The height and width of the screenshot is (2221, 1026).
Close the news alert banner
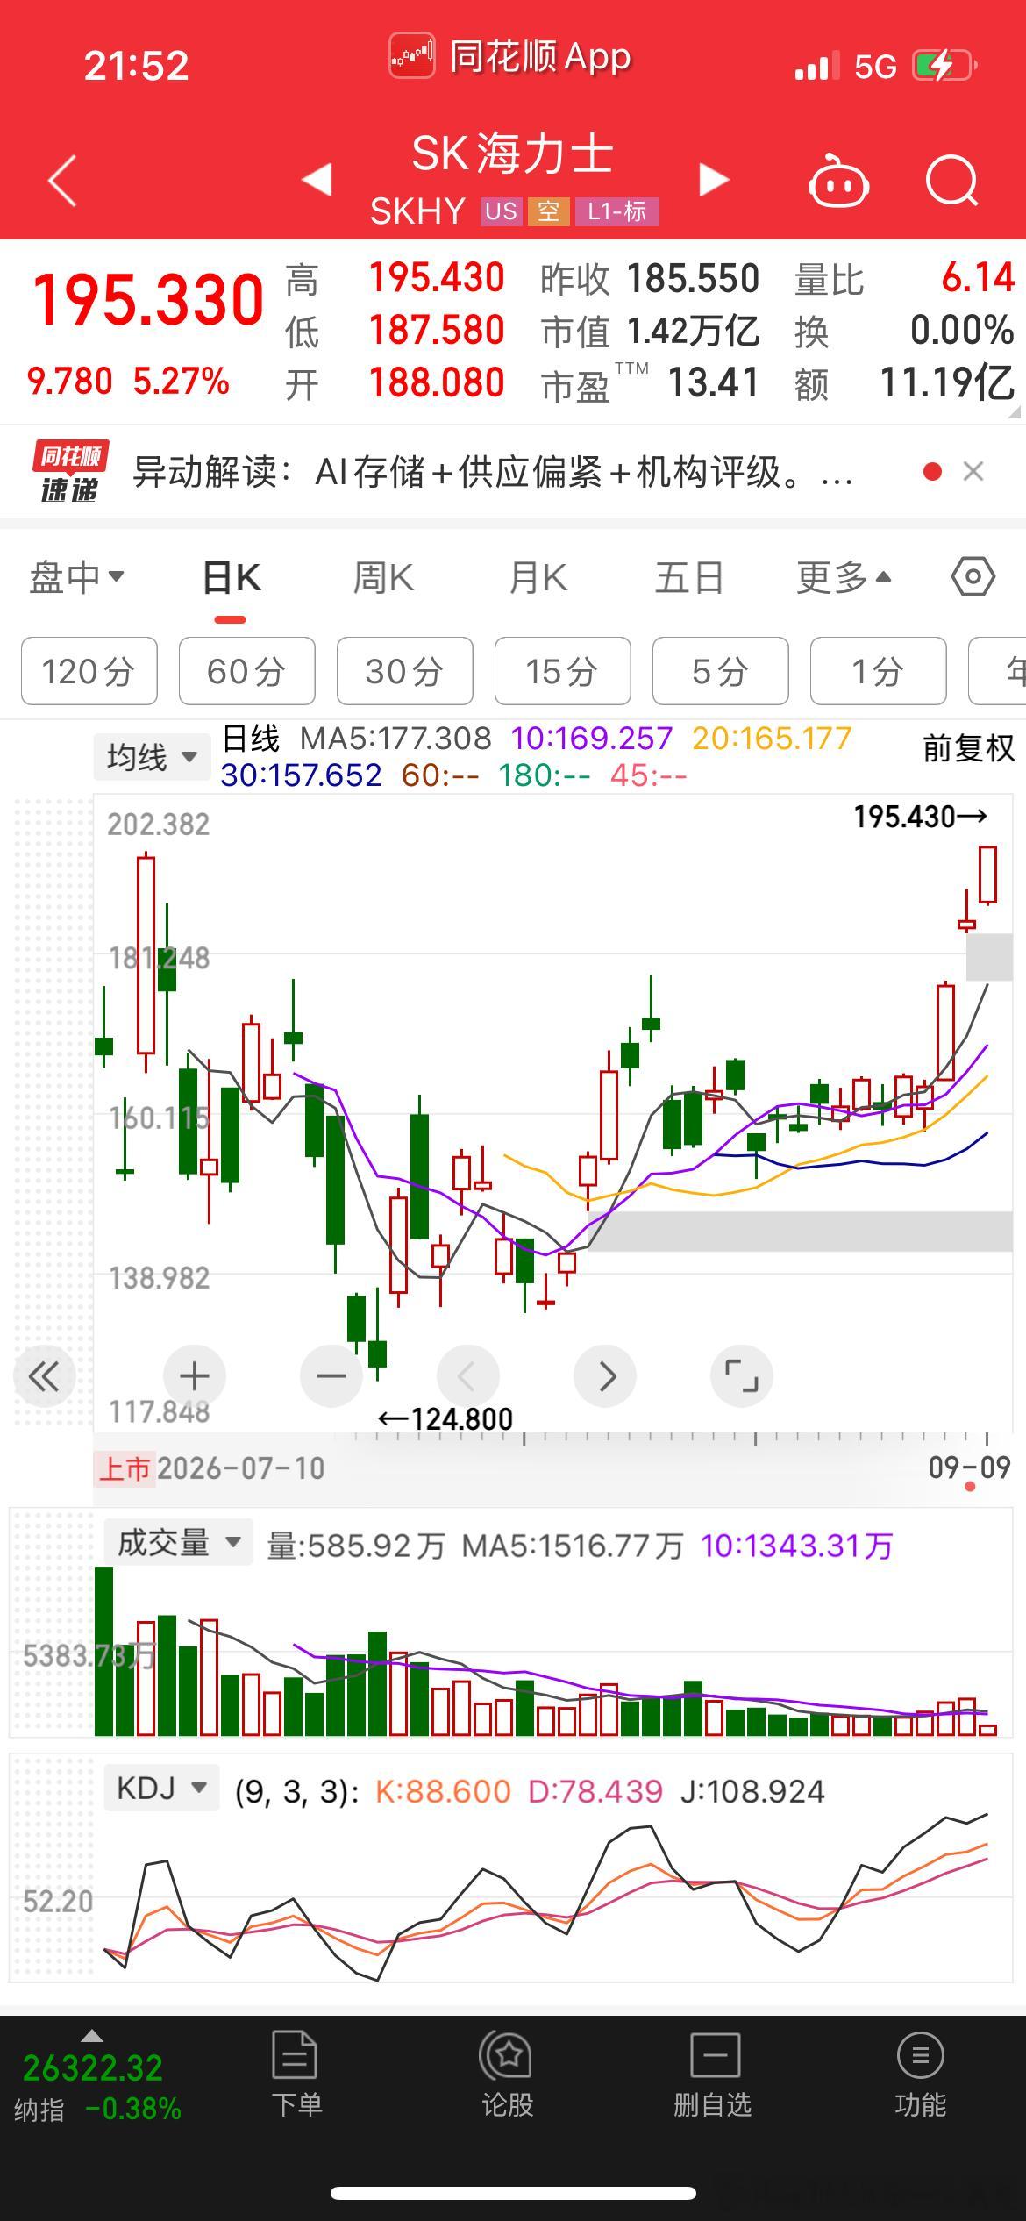point(973,472)
